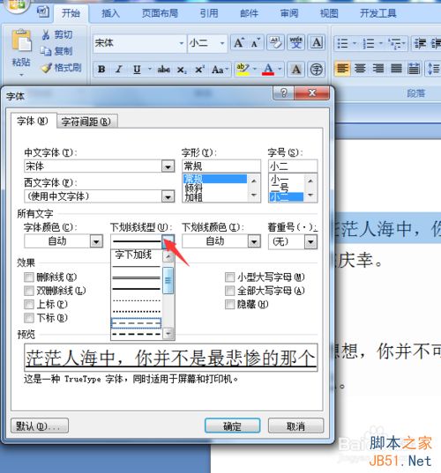Click the underline style list scrollbar thumb
The height and width of the screenshot is (473, 441).
point(168,280)
